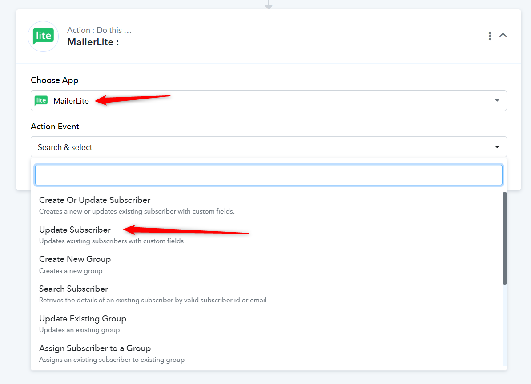Click 'Retrives the details of an existing subscriber' description

tap(153, 300)
